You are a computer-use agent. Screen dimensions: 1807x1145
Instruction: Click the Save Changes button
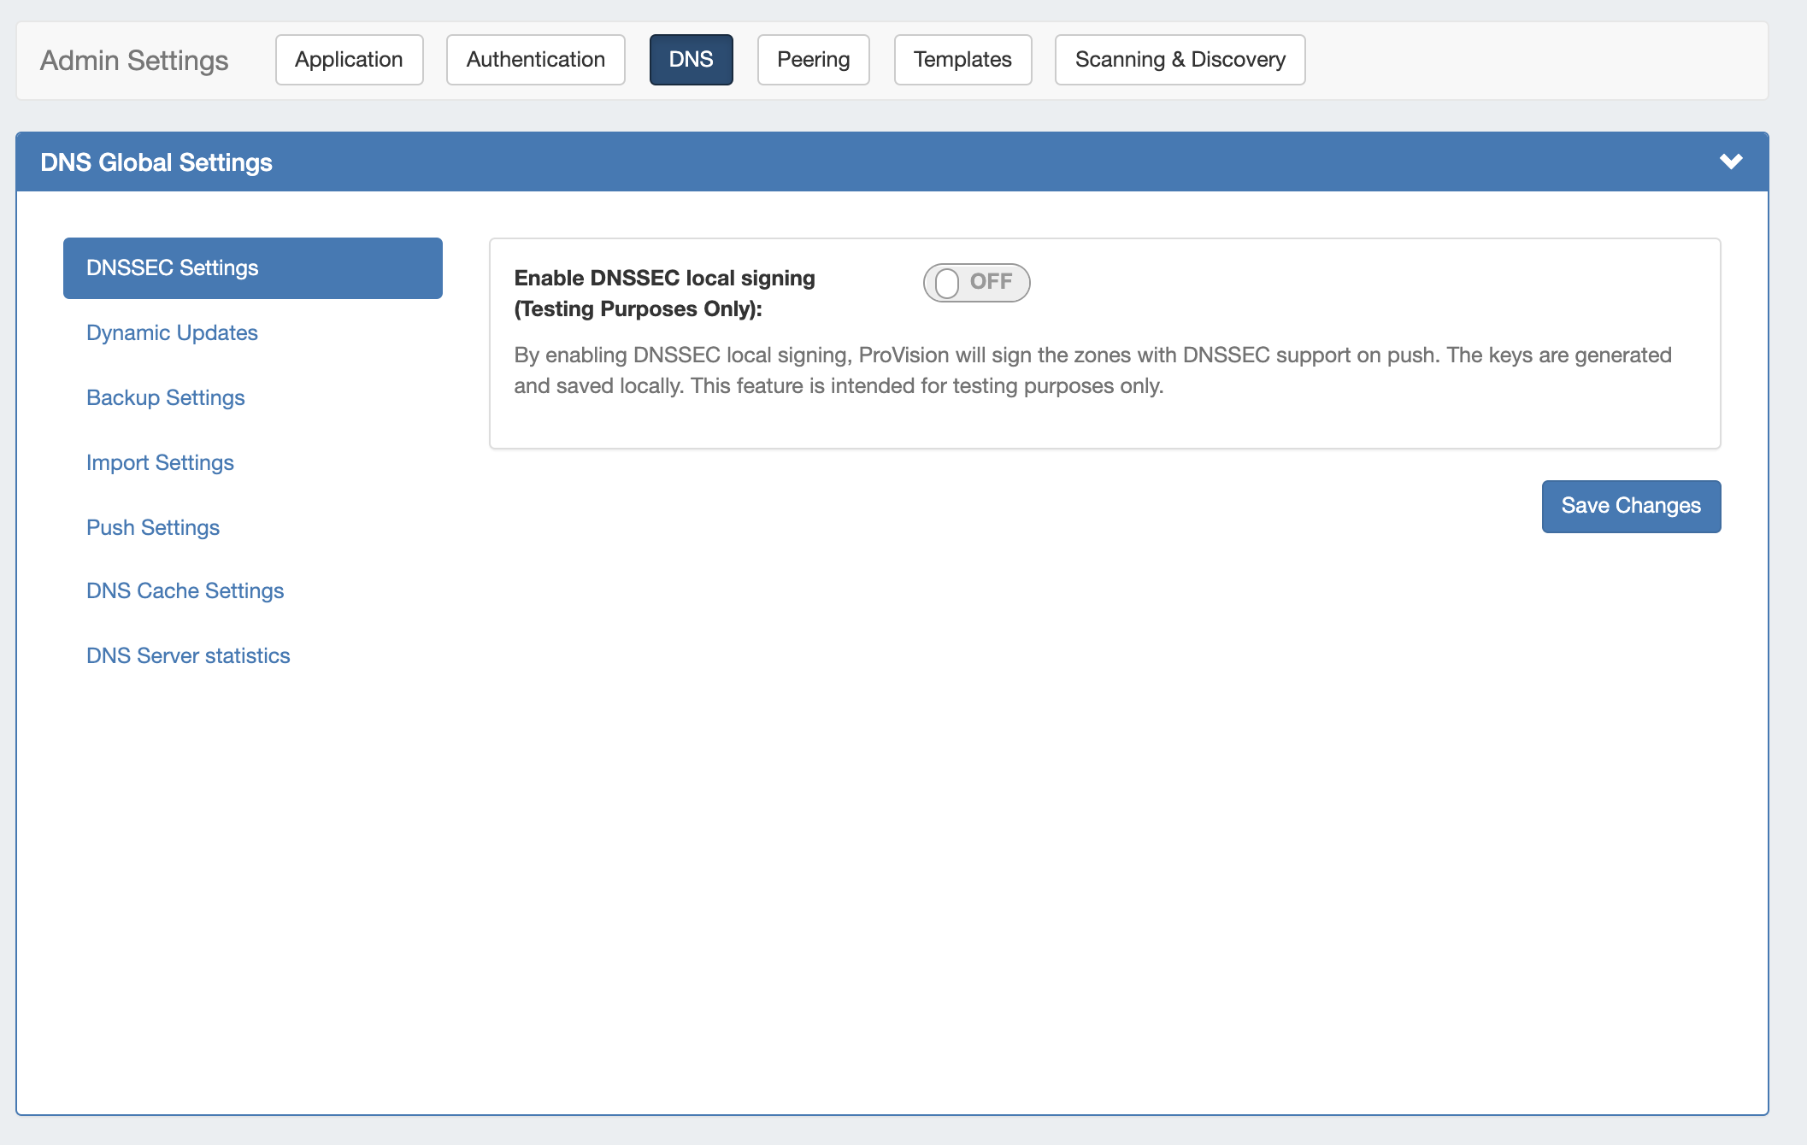pyautogui.click(x=1630, y=506)
